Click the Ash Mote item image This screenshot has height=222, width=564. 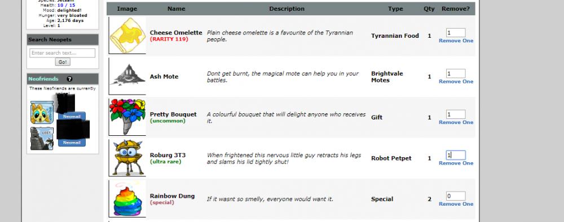127,76
